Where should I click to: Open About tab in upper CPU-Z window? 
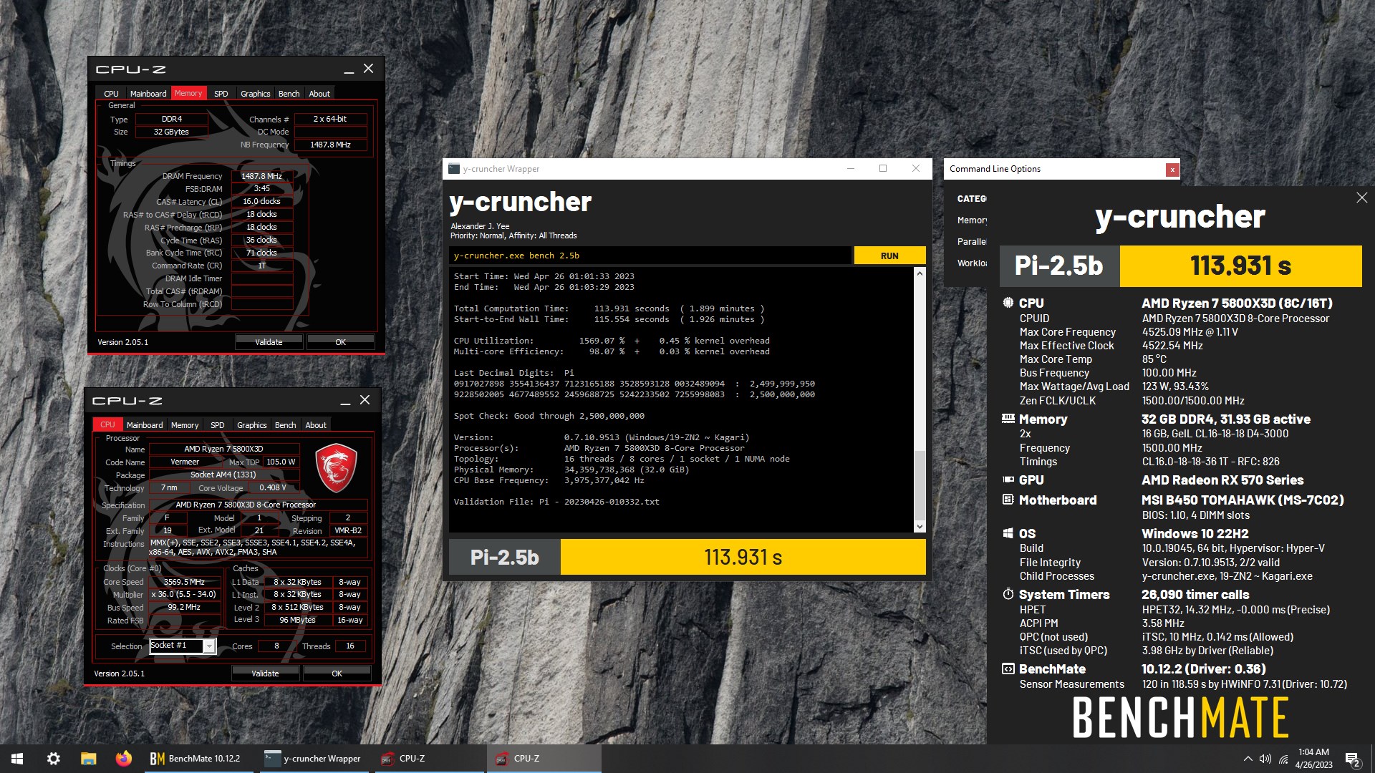click(319, 94)
